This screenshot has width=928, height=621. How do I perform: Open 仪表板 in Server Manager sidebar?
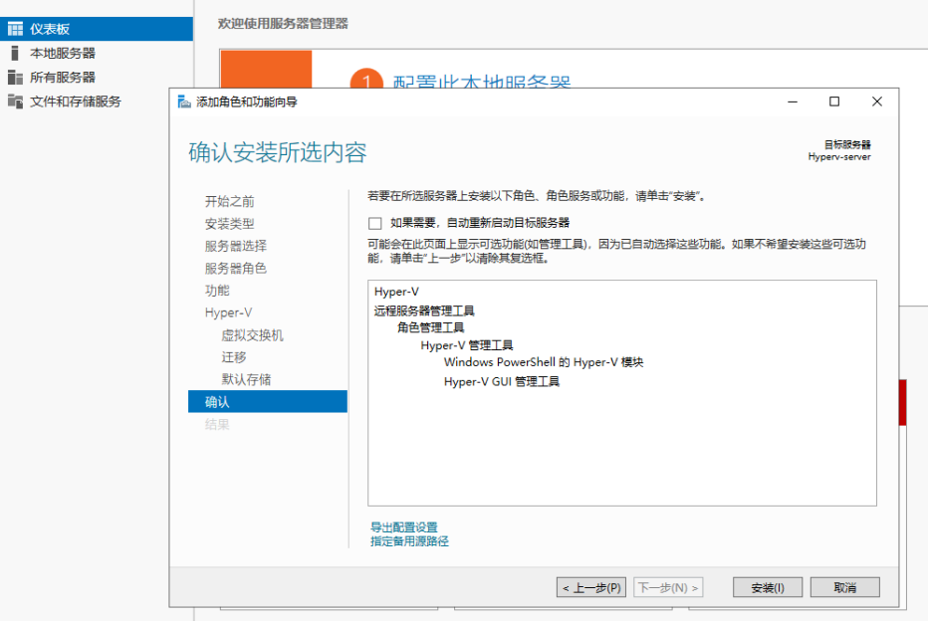97,29
